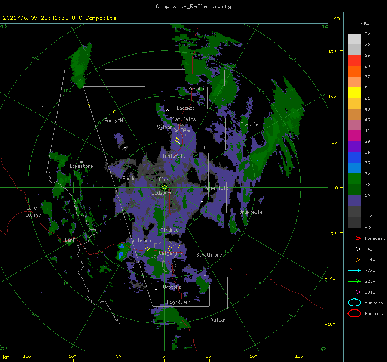The height and width of the screenshot is (362, 387).
Task: Click the RedDeer city label
Action: (x=182, y=130)
